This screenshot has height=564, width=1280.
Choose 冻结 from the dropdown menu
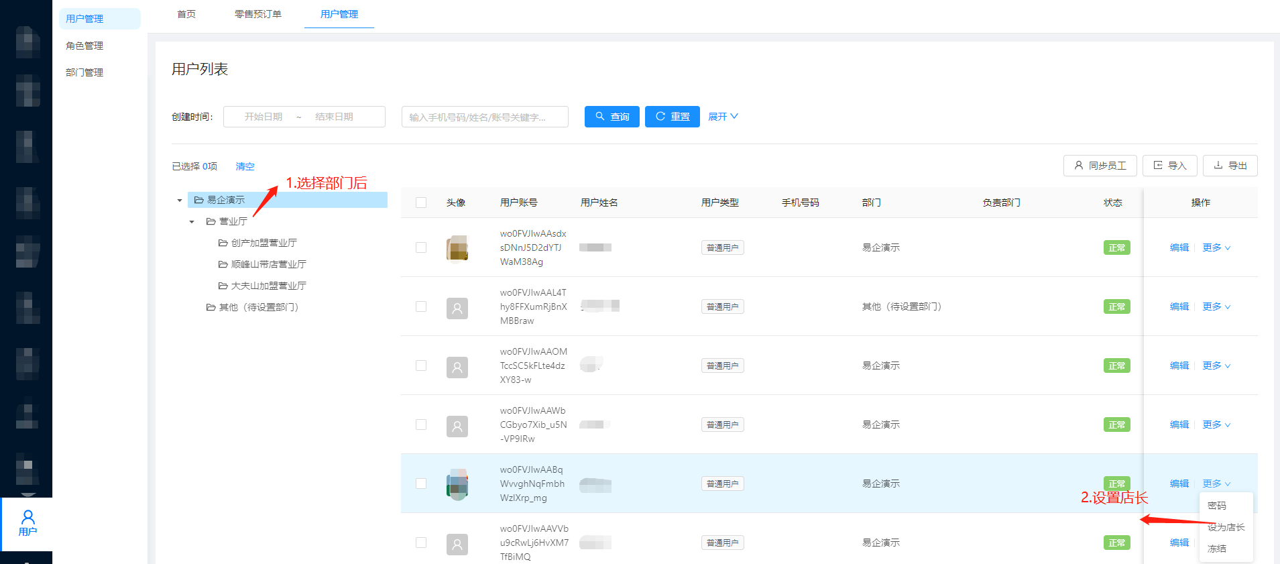point(1226,549)
